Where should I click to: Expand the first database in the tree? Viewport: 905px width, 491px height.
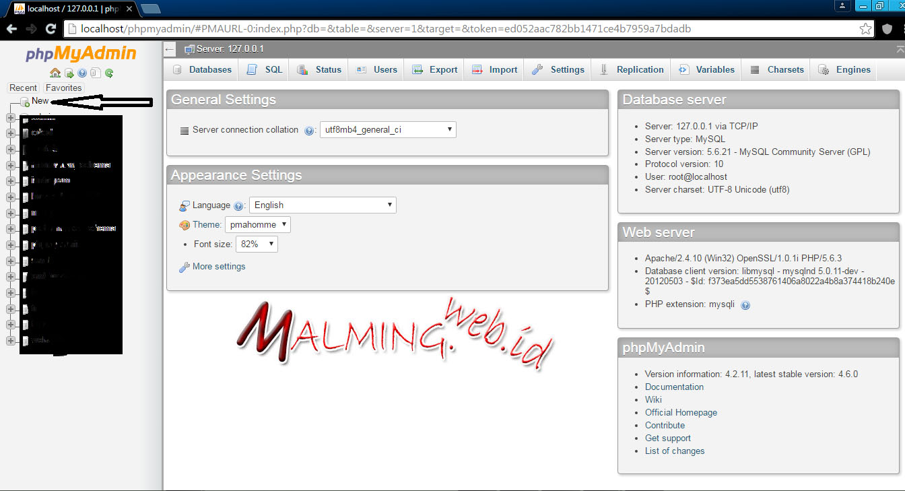tap(10, 117)
